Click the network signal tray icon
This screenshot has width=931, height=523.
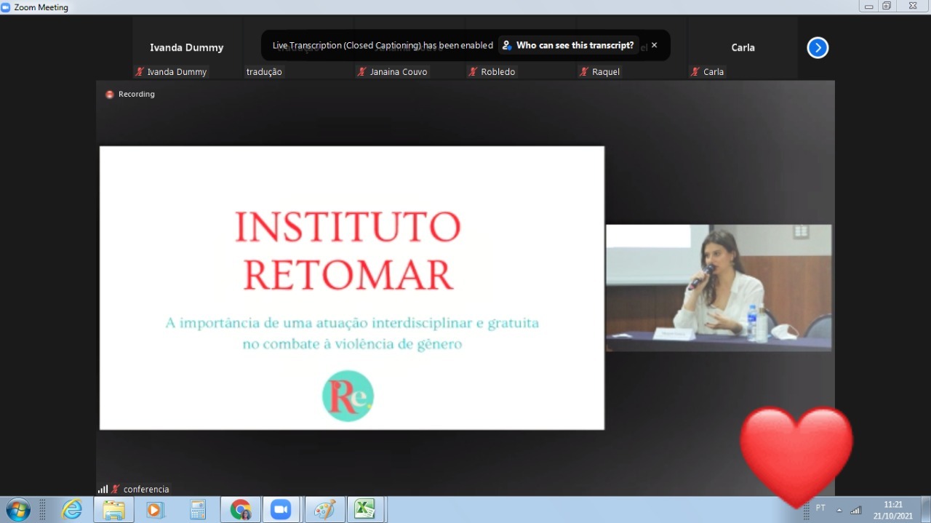point(856,510)
